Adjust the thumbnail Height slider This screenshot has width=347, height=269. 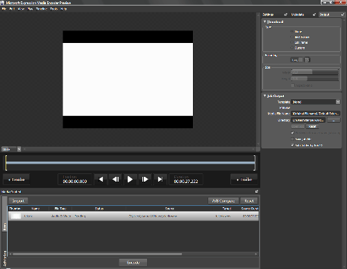click(x=315, y=79)
